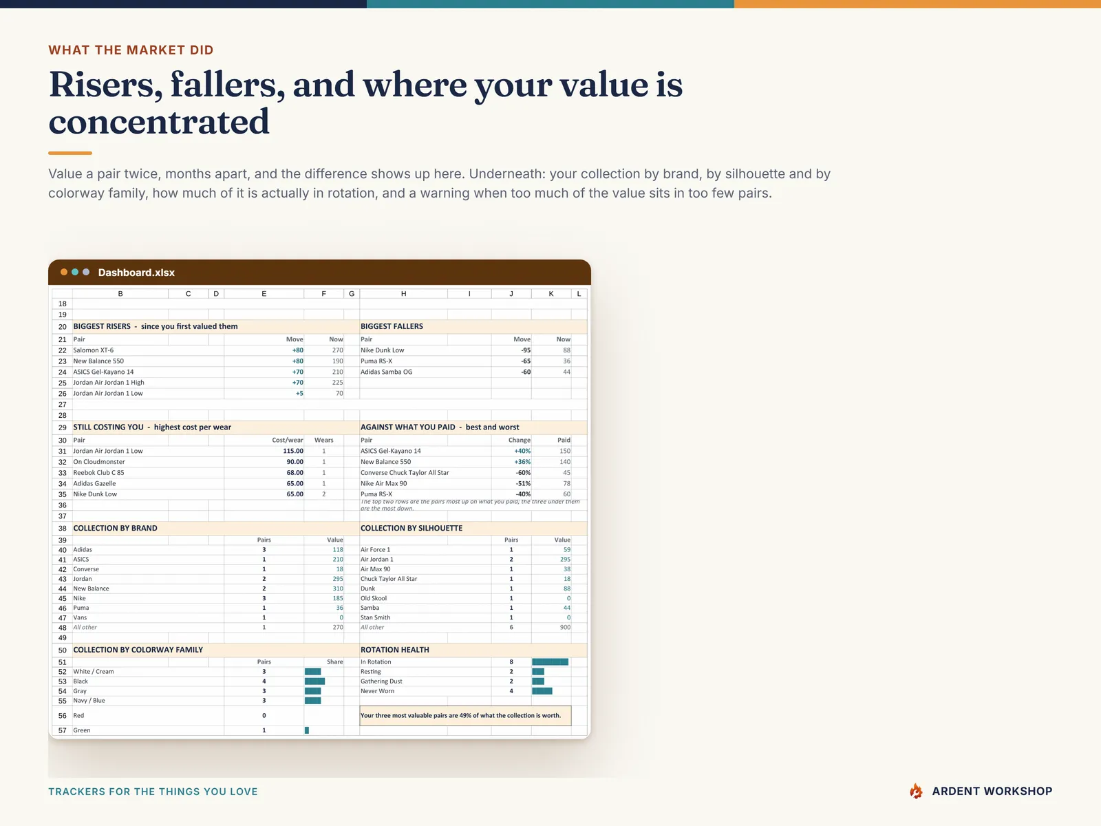Click the -51% change value
Image resolution: width=1101 pixels, height=826 pixels.
point(523,484)
